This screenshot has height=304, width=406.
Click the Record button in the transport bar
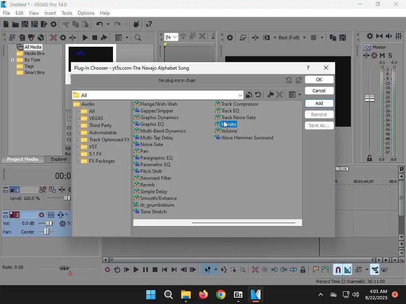[107, 270]
